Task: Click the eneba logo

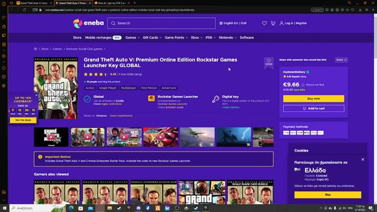Action: [x=88, y=23]
